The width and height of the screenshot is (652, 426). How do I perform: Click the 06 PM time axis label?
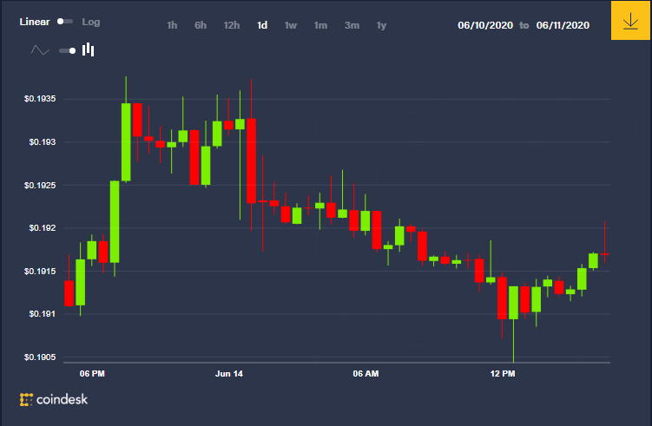[x=92, y=374]
